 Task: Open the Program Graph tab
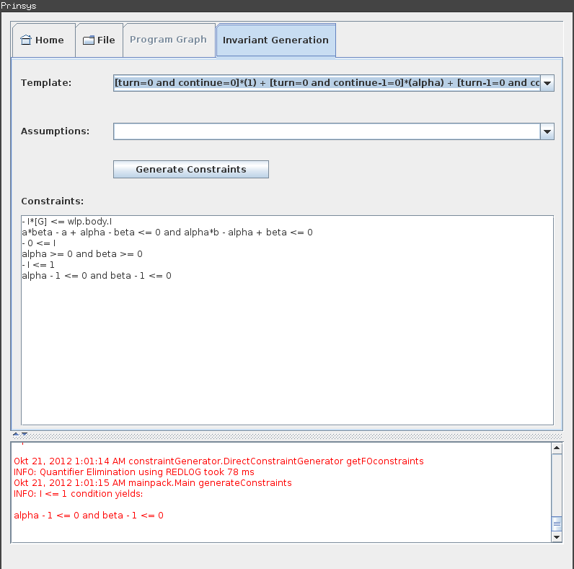(x=169, y=40)
